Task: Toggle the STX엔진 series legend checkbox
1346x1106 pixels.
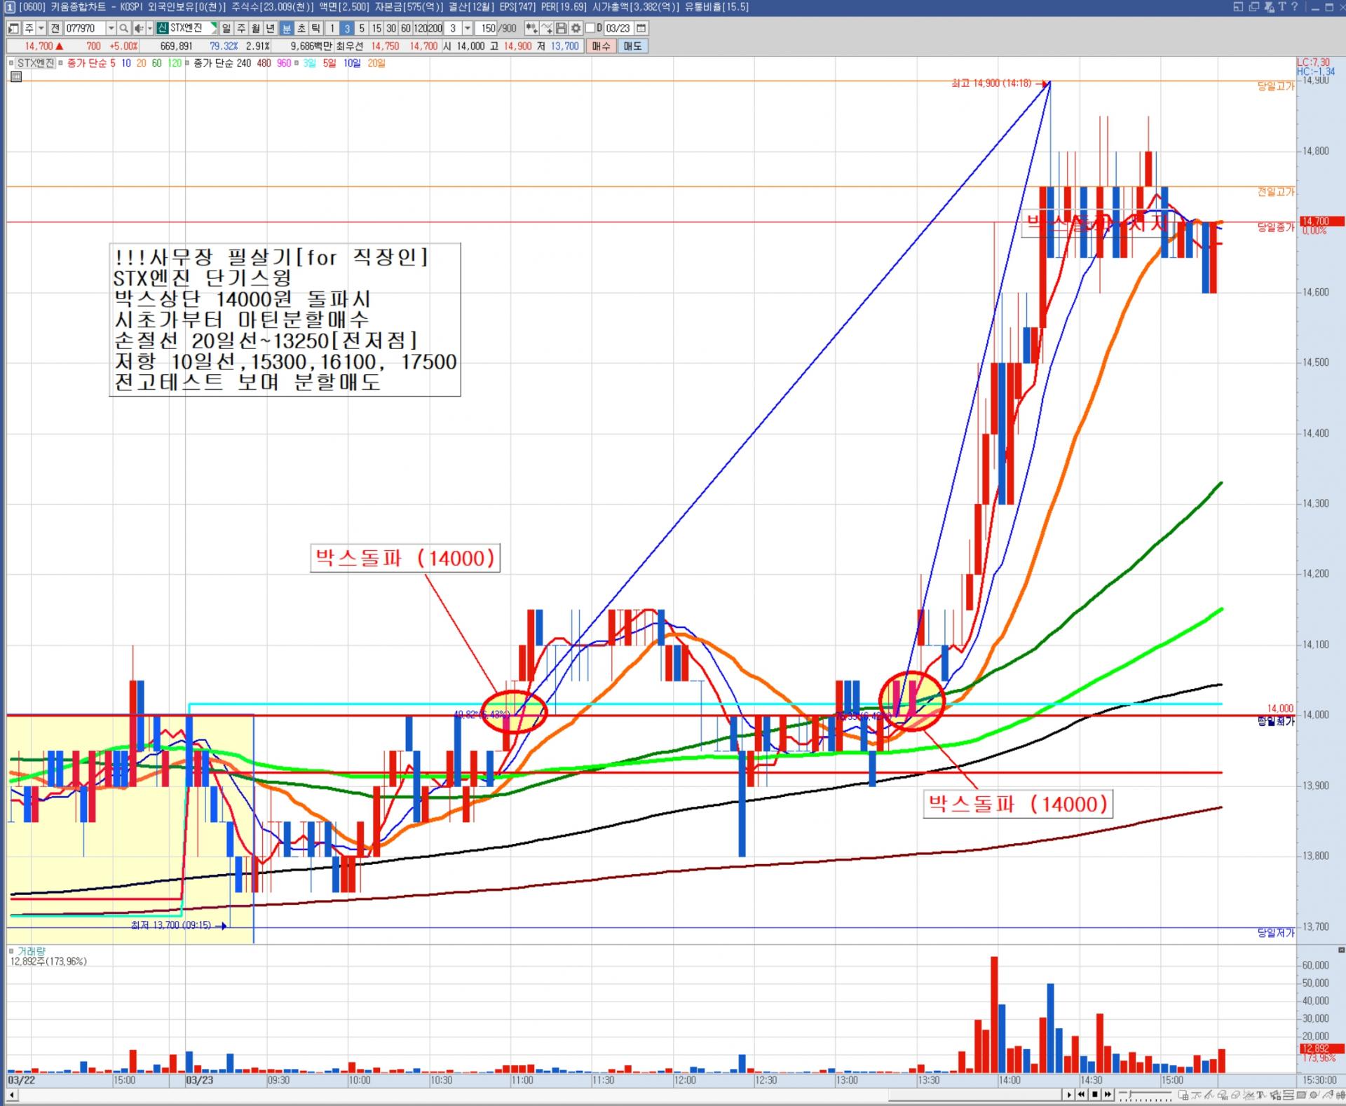Action: click(x=12, y=63)
